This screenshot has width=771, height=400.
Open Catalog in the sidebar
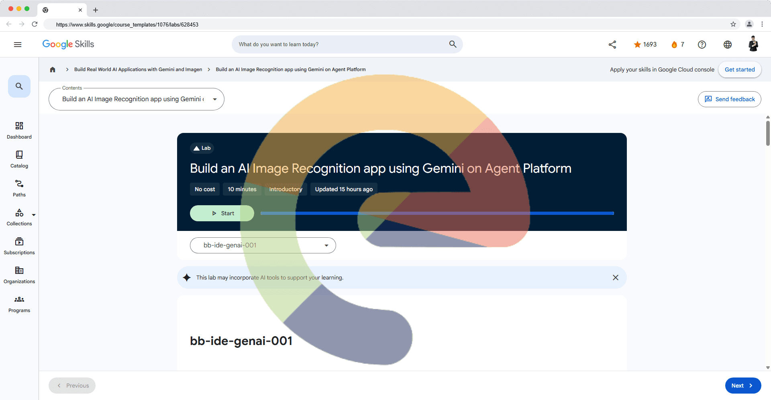click(x=19, y=159)
